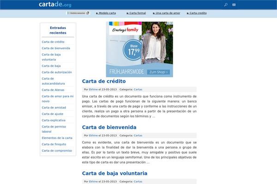Image resolution: width=277 pixels, height=184 pixels.
Task: Open the 'Carta de crédito' article heading
Action: pyautogui.click(x=104, y=81)
